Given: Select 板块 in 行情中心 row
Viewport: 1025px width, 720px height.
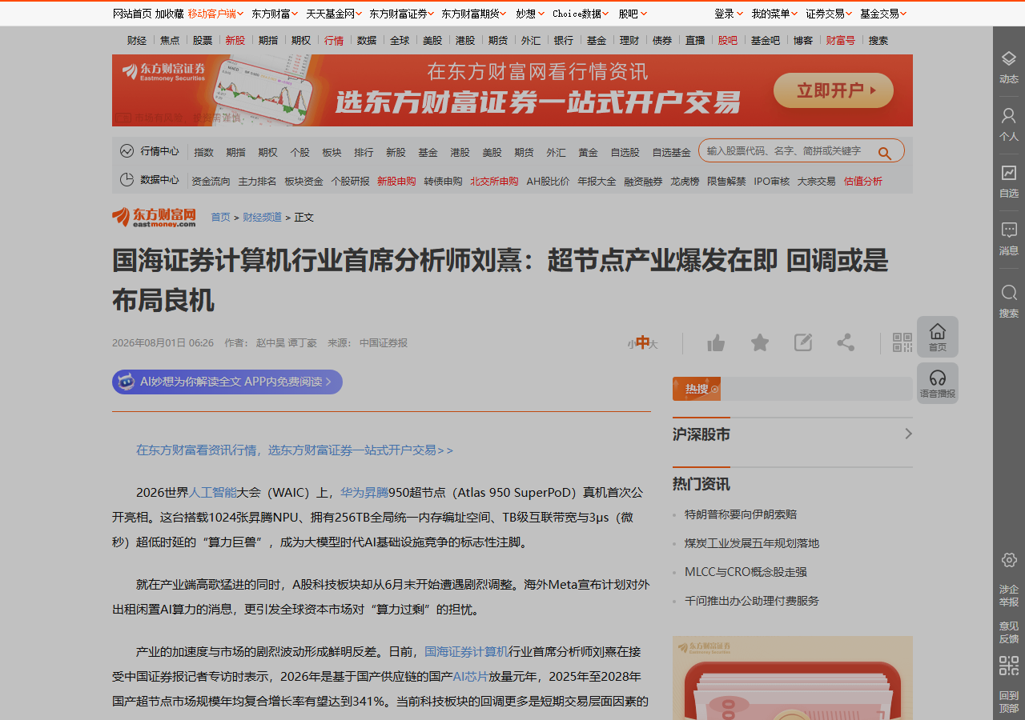Looking at the screenshot, I should point(332,152).
